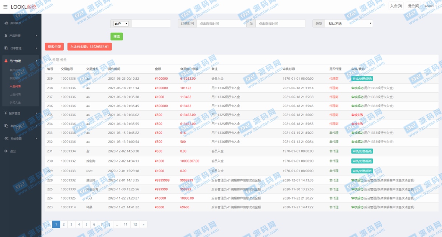Screen dimensions: 442x237
Task: Focus the customer search text field
Action: coord(151,24)
